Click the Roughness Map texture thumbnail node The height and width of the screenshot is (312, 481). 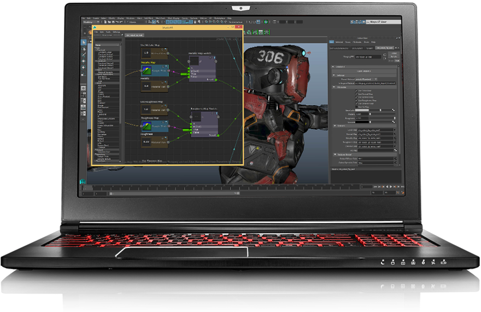click(x=146, y=126)
